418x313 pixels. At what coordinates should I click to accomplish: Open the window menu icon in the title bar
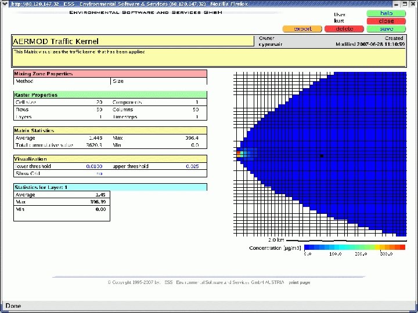coord(5,3)
